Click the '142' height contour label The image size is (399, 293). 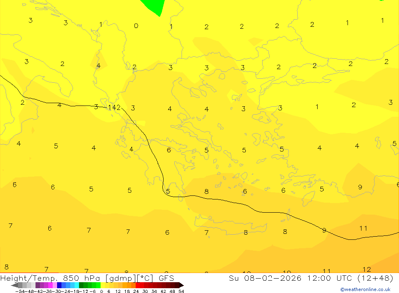tap(114, 108)
